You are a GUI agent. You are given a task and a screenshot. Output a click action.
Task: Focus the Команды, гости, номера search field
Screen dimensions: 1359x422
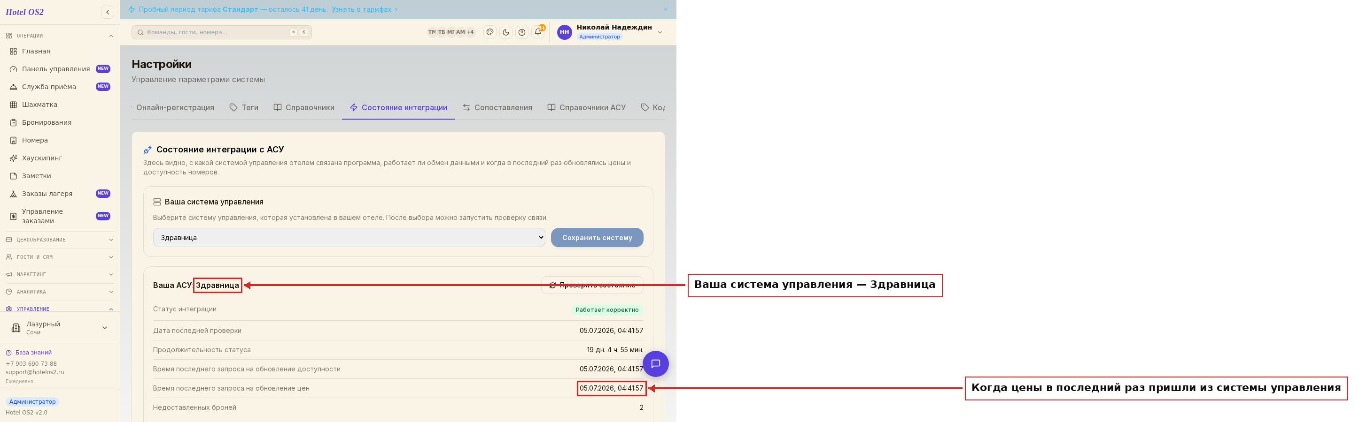[222, 32]
